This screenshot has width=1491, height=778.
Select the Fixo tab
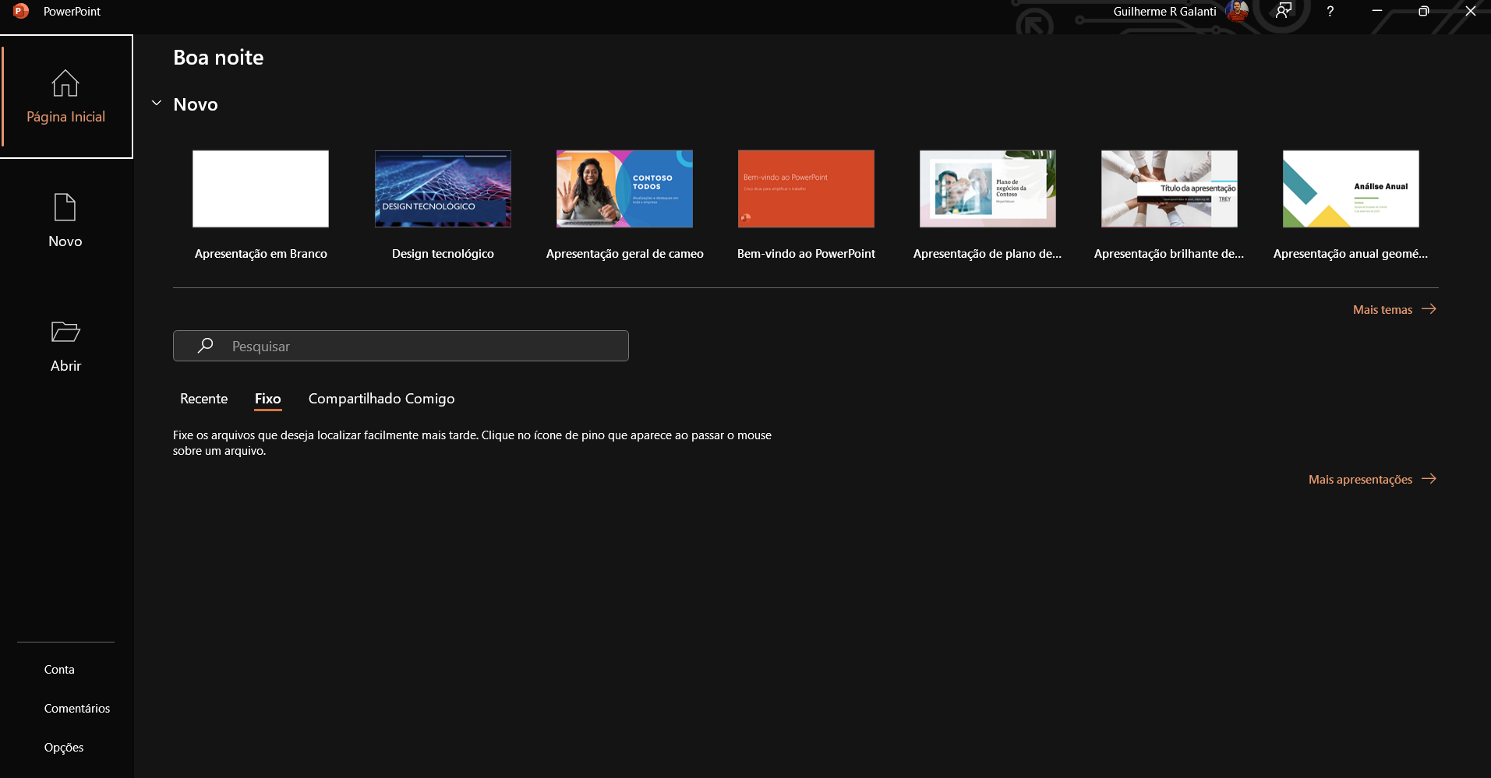tap(267, 399)
